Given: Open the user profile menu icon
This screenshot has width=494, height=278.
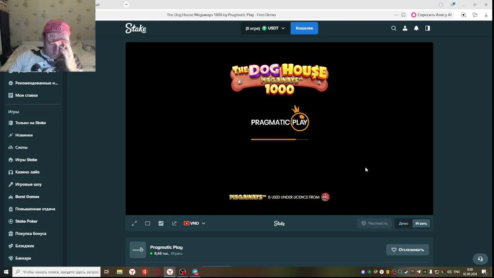Looking at the screenshot, I should click(x=405, y=28).
